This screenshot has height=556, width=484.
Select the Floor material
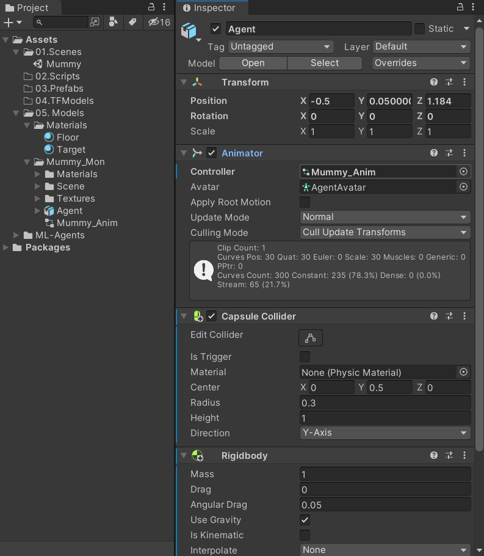pos(61,137)
